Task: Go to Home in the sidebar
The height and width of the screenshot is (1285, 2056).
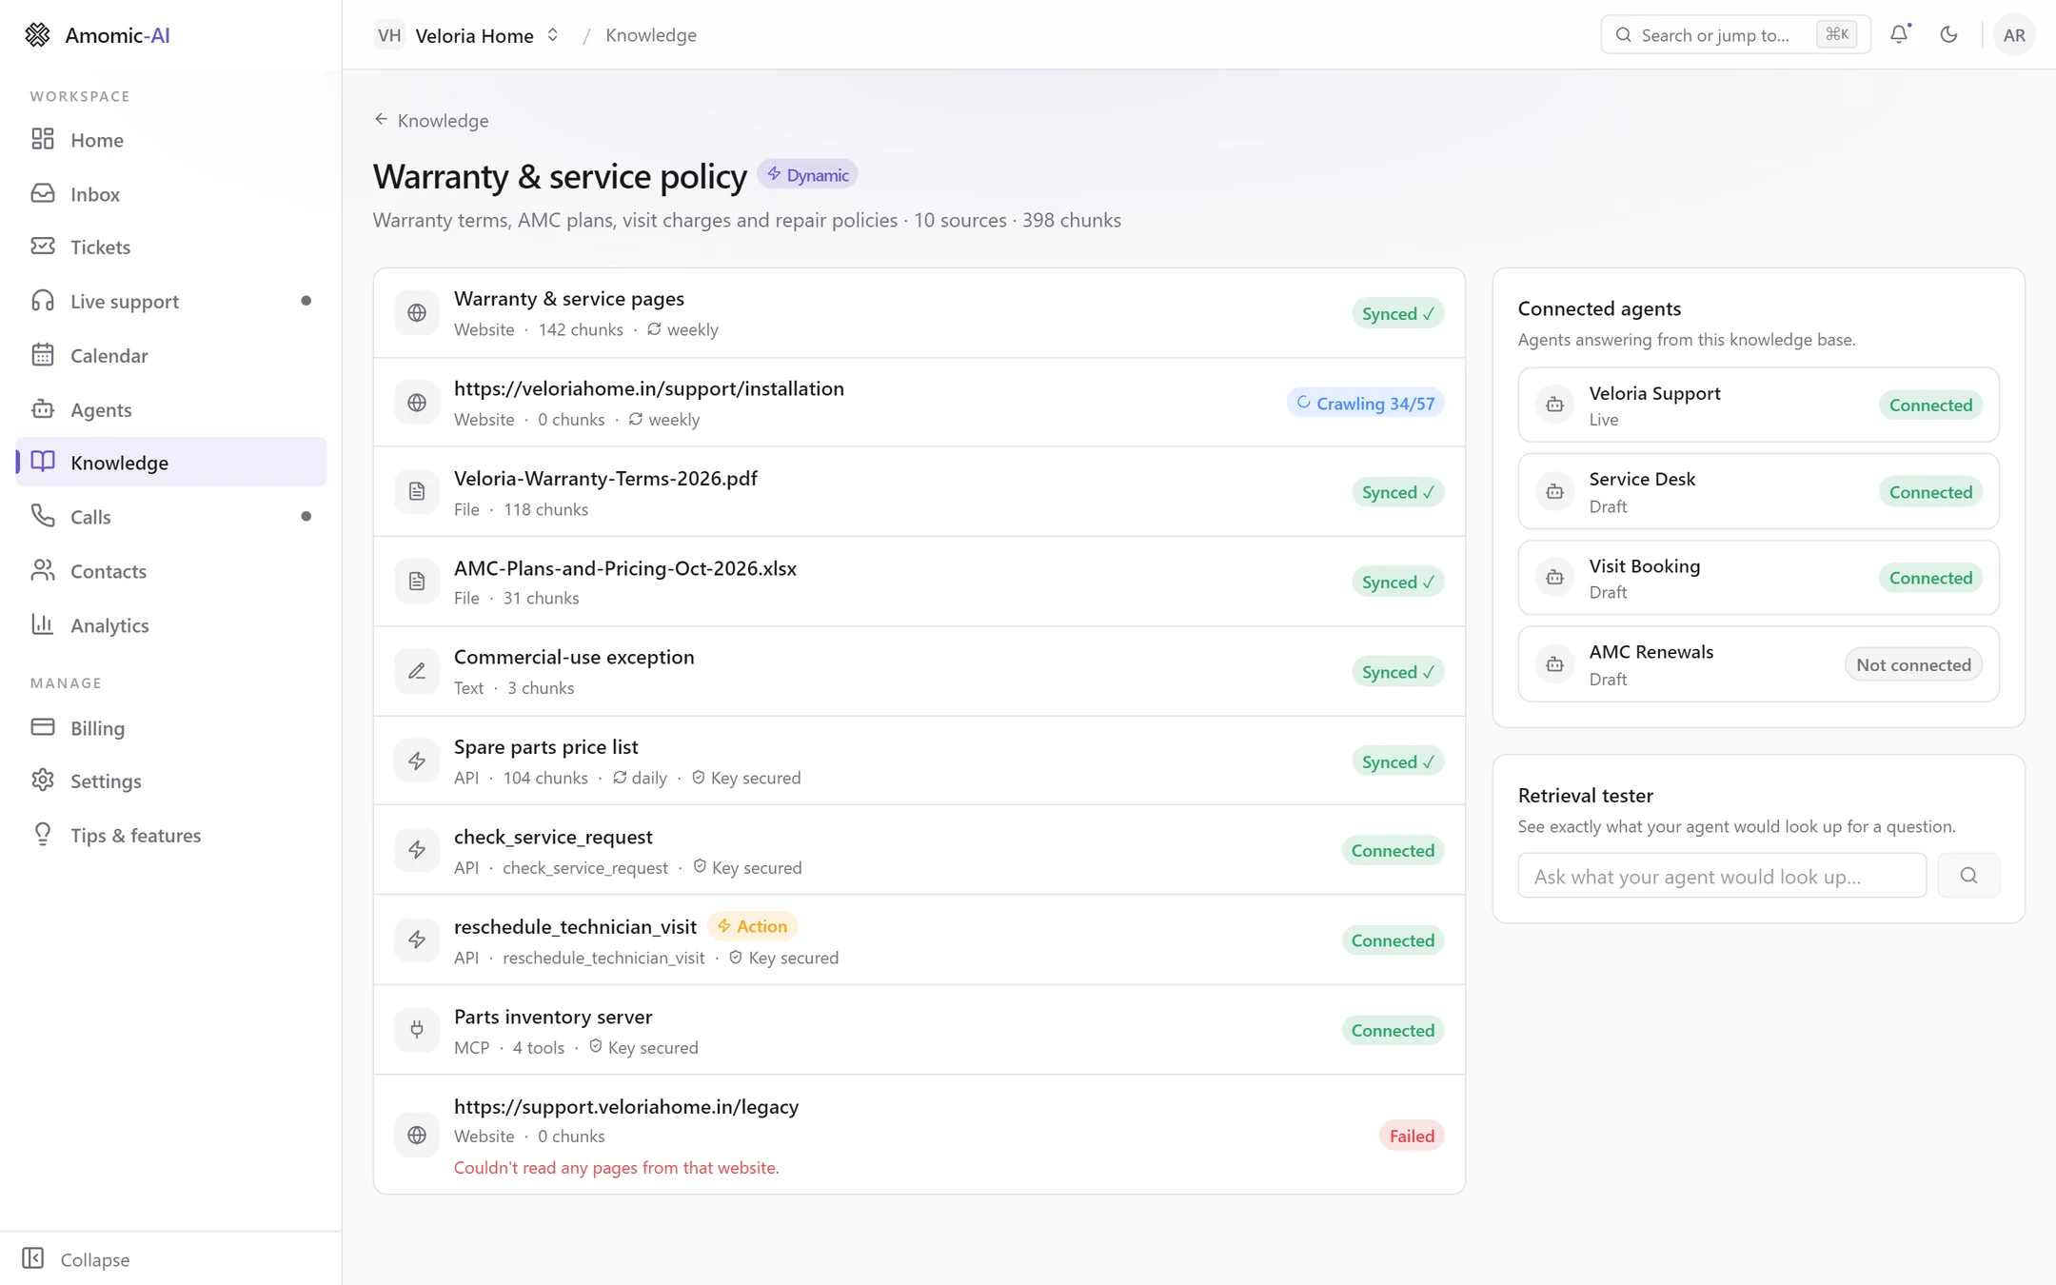Action: (x=171, y=140)
